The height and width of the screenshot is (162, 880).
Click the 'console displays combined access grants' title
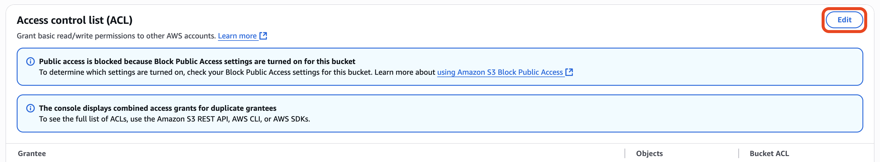(x=158, y=108)
